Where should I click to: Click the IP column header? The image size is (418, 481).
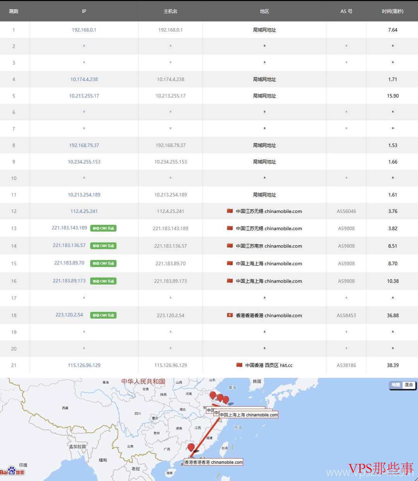tap(84, 11)
